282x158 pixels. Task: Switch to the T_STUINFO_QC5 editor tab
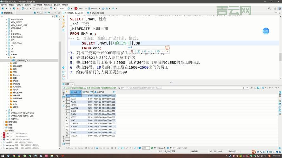(95, 13)
